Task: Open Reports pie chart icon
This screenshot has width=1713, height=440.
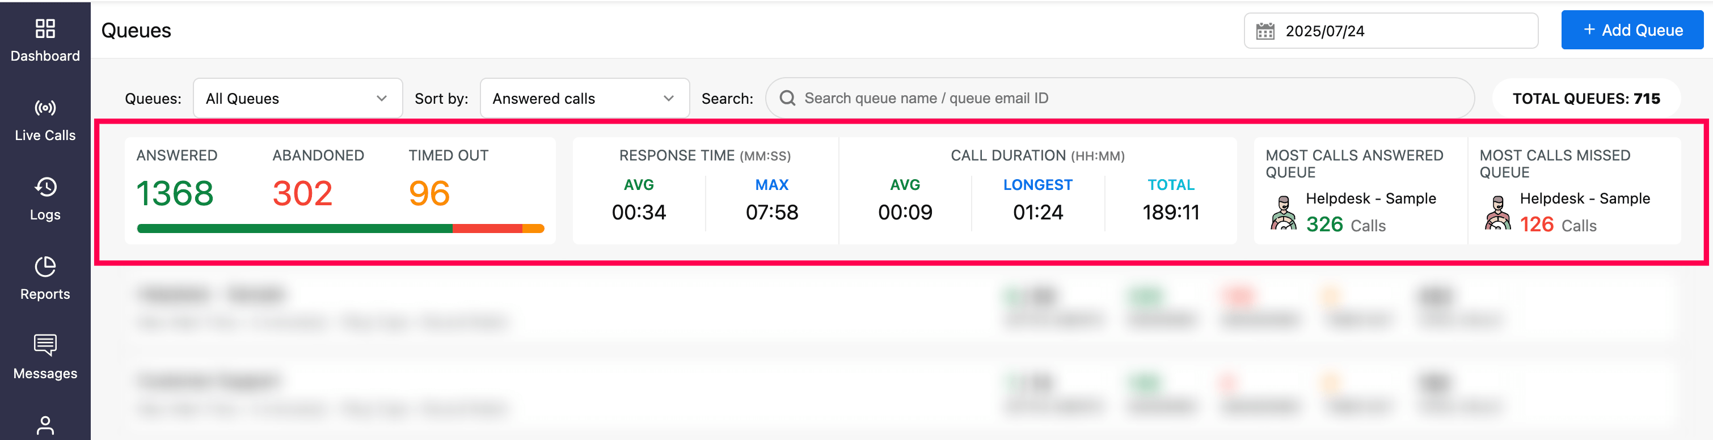Action: [45, 267]
